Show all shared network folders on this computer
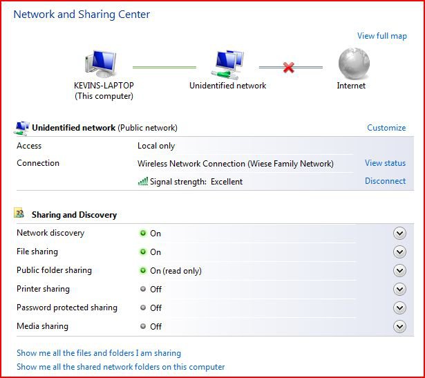425x378 pixels. (x=120, y=367)
